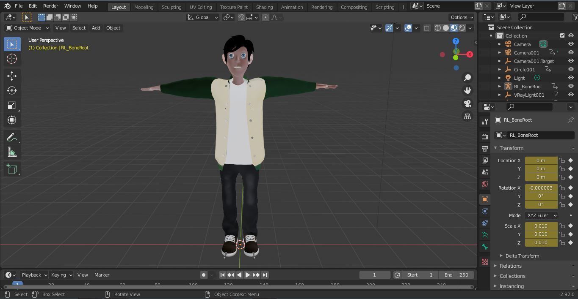
Task: Animate Location X keyframe diamond
Action: coord(570,160)
